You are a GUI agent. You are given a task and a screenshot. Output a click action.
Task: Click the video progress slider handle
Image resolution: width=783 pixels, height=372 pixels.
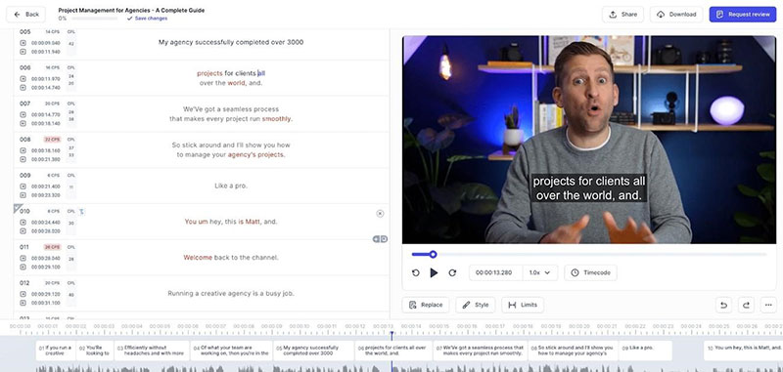[433, 255]
